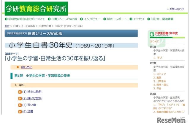The height and width of the screenshot is (127, 190).
Task: Open the はじめに link in main content
Action: pos(27,67)
